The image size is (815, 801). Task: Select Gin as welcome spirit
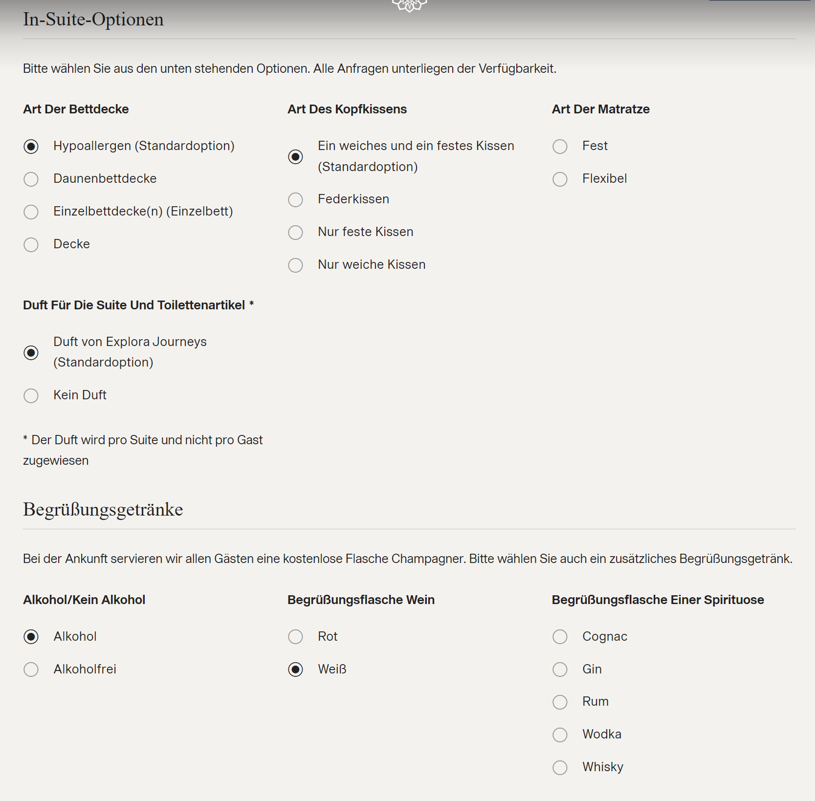coord(560,670)
